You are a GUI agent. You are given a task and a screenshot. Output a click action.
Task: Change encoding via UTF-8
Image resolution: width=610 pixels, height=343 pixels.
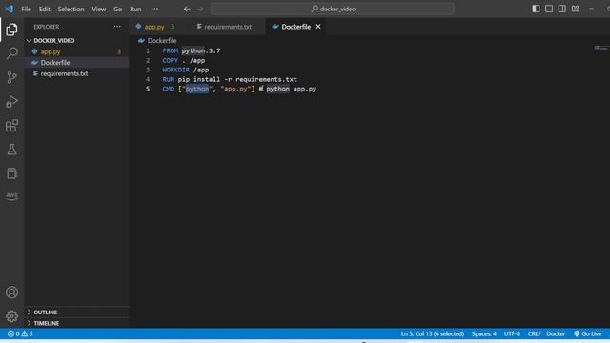point(512,333)
